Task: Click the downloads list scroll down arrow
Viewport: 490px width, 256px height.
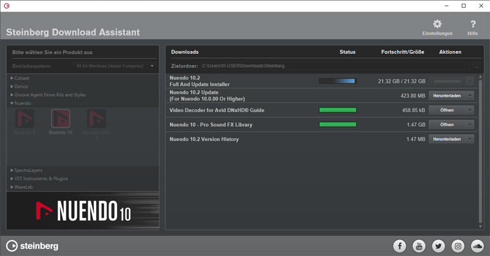Action: (x=481, y=227)
